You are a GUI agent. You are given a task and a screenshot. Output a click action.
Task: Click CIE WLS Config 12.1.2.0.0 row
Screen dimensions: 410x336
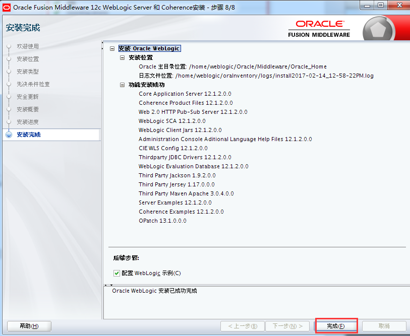[x=173, y=148]
